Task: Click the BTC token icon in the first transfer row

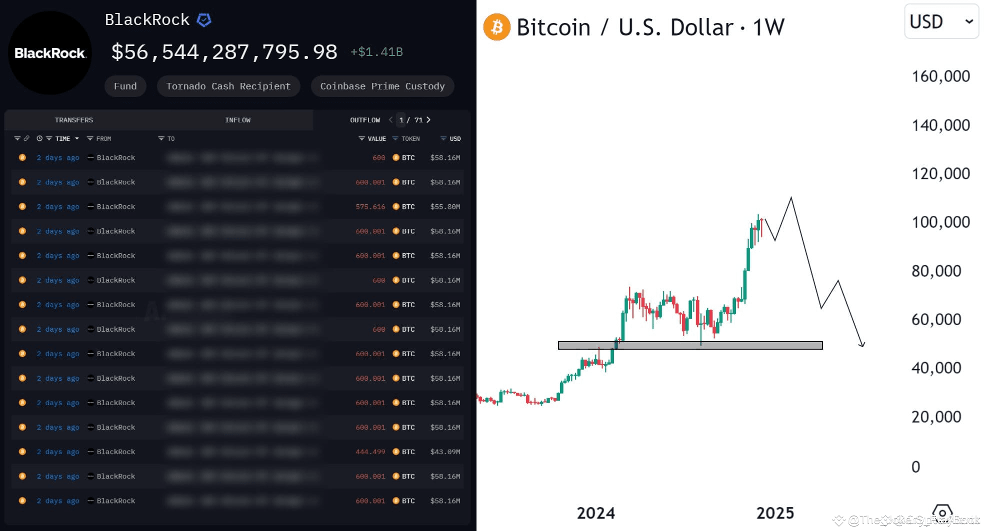Action: coord(395,157)
